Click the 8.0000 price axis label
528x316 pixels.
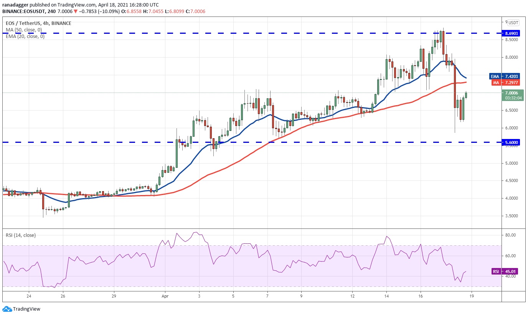[512, 58]
